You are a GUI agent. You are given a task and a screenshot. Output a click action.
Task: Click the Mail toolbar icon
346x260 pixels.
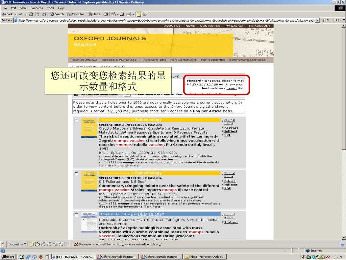pyautogui.click(x=114, y=14)
